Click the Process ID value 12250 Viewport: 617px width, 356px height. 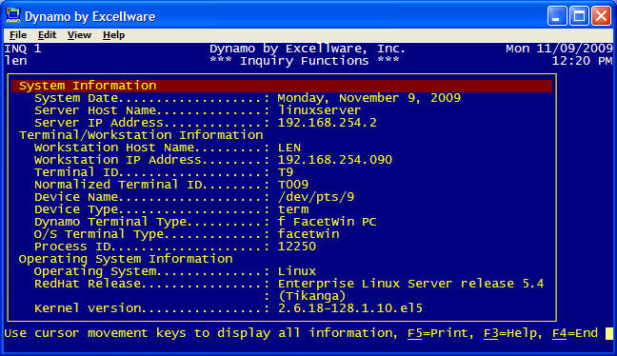point(297,247)
